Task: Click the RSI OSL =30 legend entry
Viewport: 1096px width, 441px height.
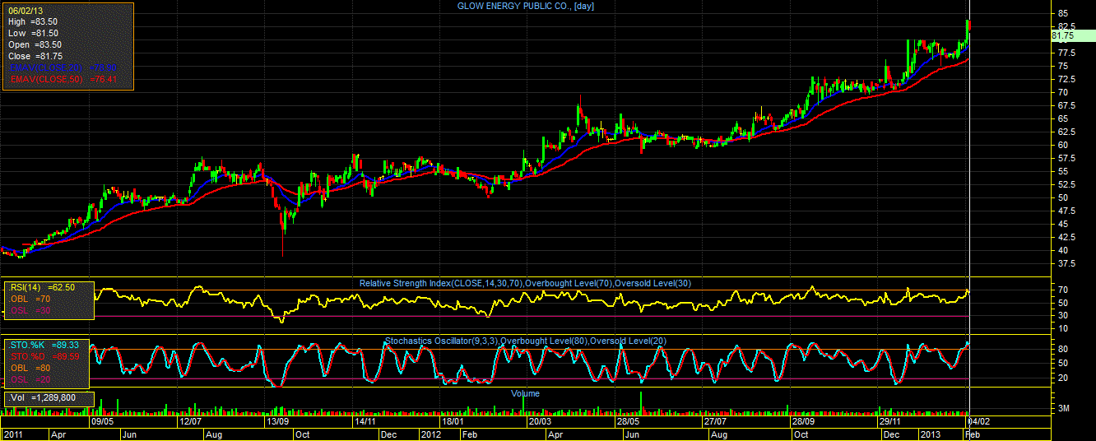Action: tap(30, 310)
